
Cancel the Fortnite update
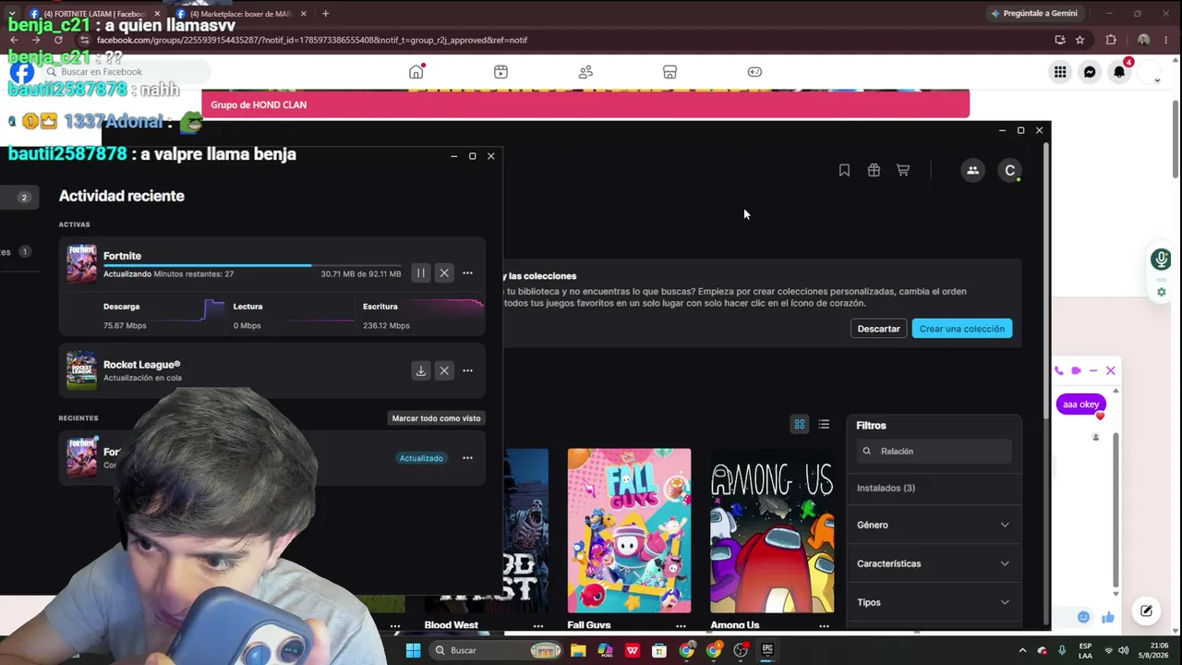point(444,273)
